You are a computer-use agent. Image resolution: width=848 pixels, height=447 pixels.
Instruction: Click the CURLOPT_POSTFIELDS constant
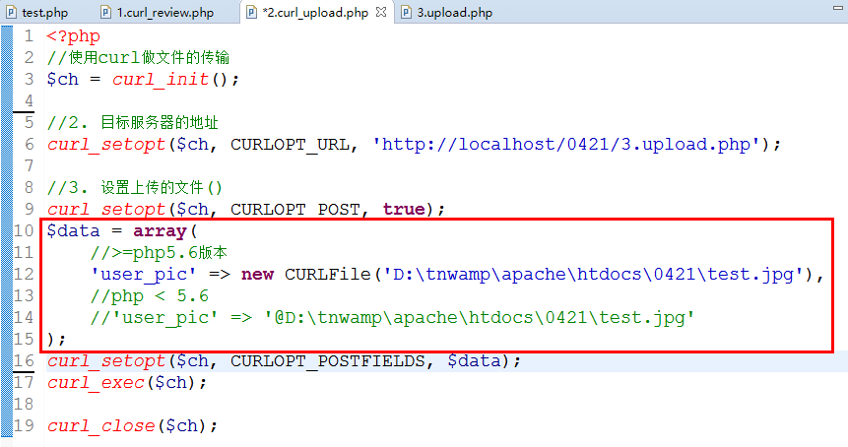click(328, 361)
